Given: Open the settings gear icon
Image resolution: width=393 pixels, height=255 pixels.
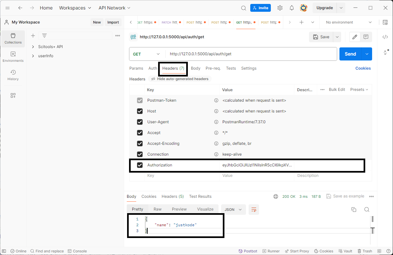Looking at the screenshot, I should coord(280,8).
